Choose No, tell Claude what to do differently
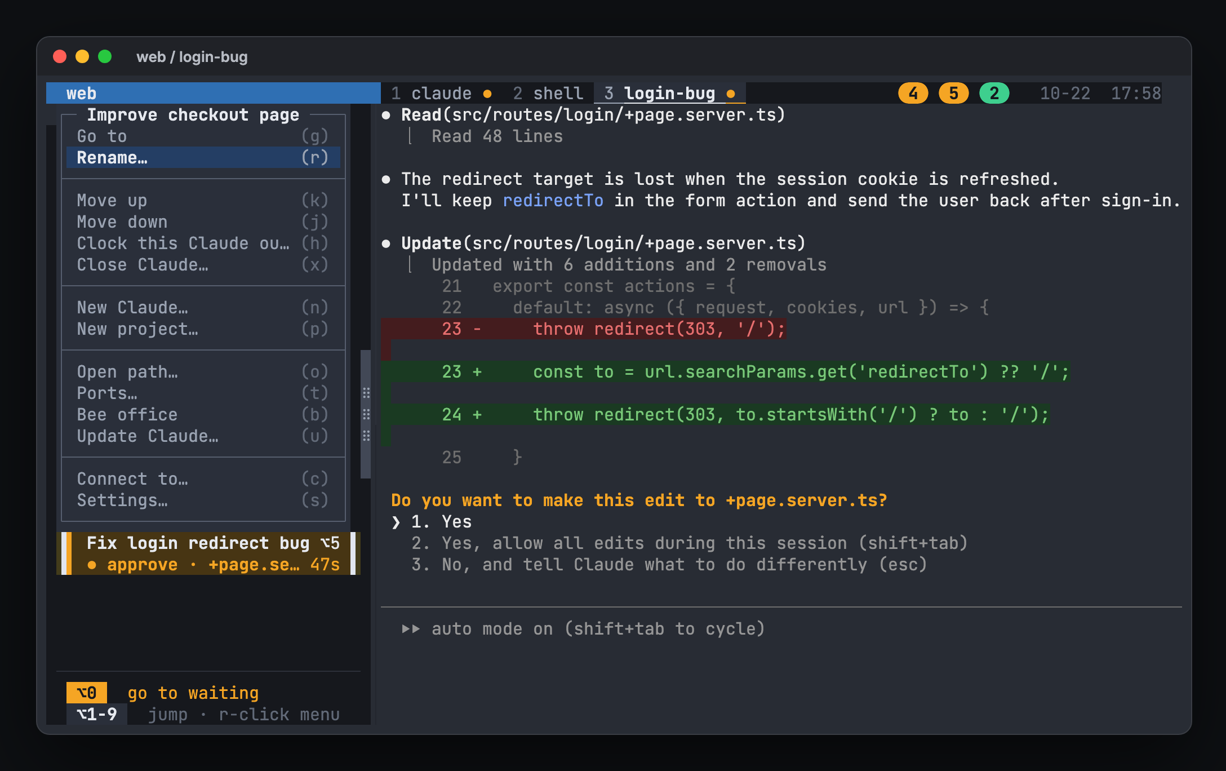Image resolution: width=1226 pixels, height=771 pixels. click(669, 565)
